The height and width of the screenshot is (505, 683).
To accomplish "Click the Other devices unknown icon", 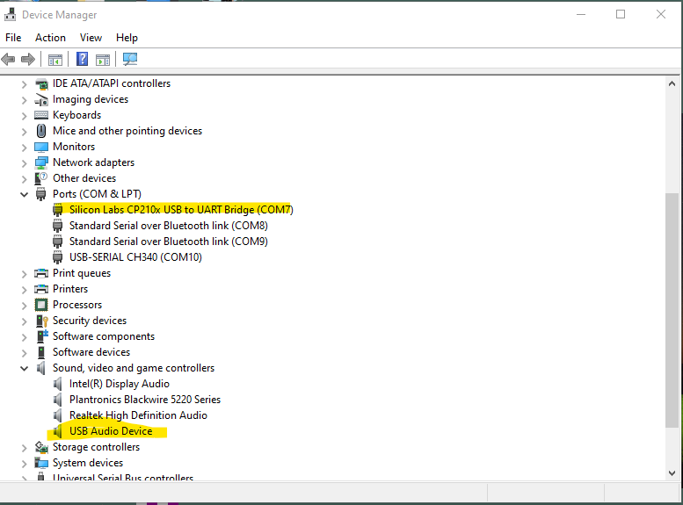I will point(41,178).
